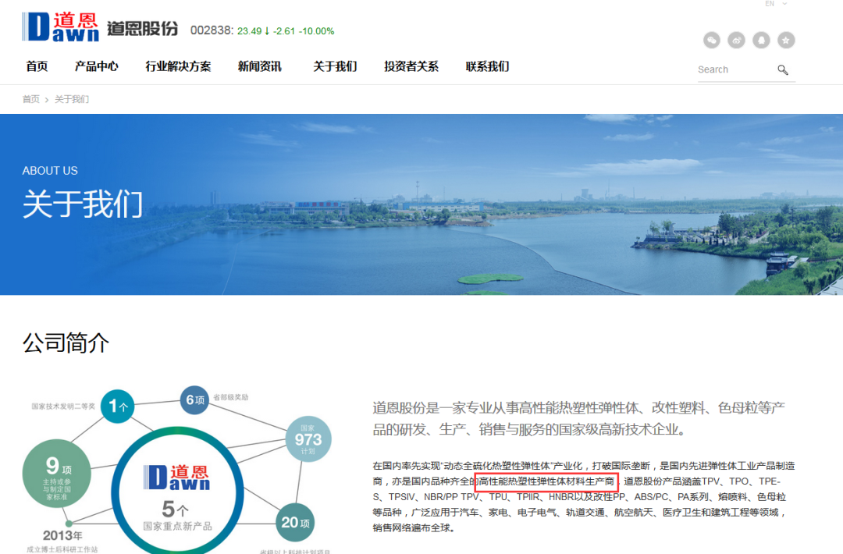Open the 产品中心 navigation menu

(x=97, y=66)
